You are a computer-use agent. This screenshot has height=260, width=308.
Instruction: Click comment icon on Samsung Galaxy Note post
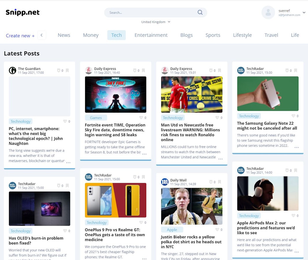287,70
